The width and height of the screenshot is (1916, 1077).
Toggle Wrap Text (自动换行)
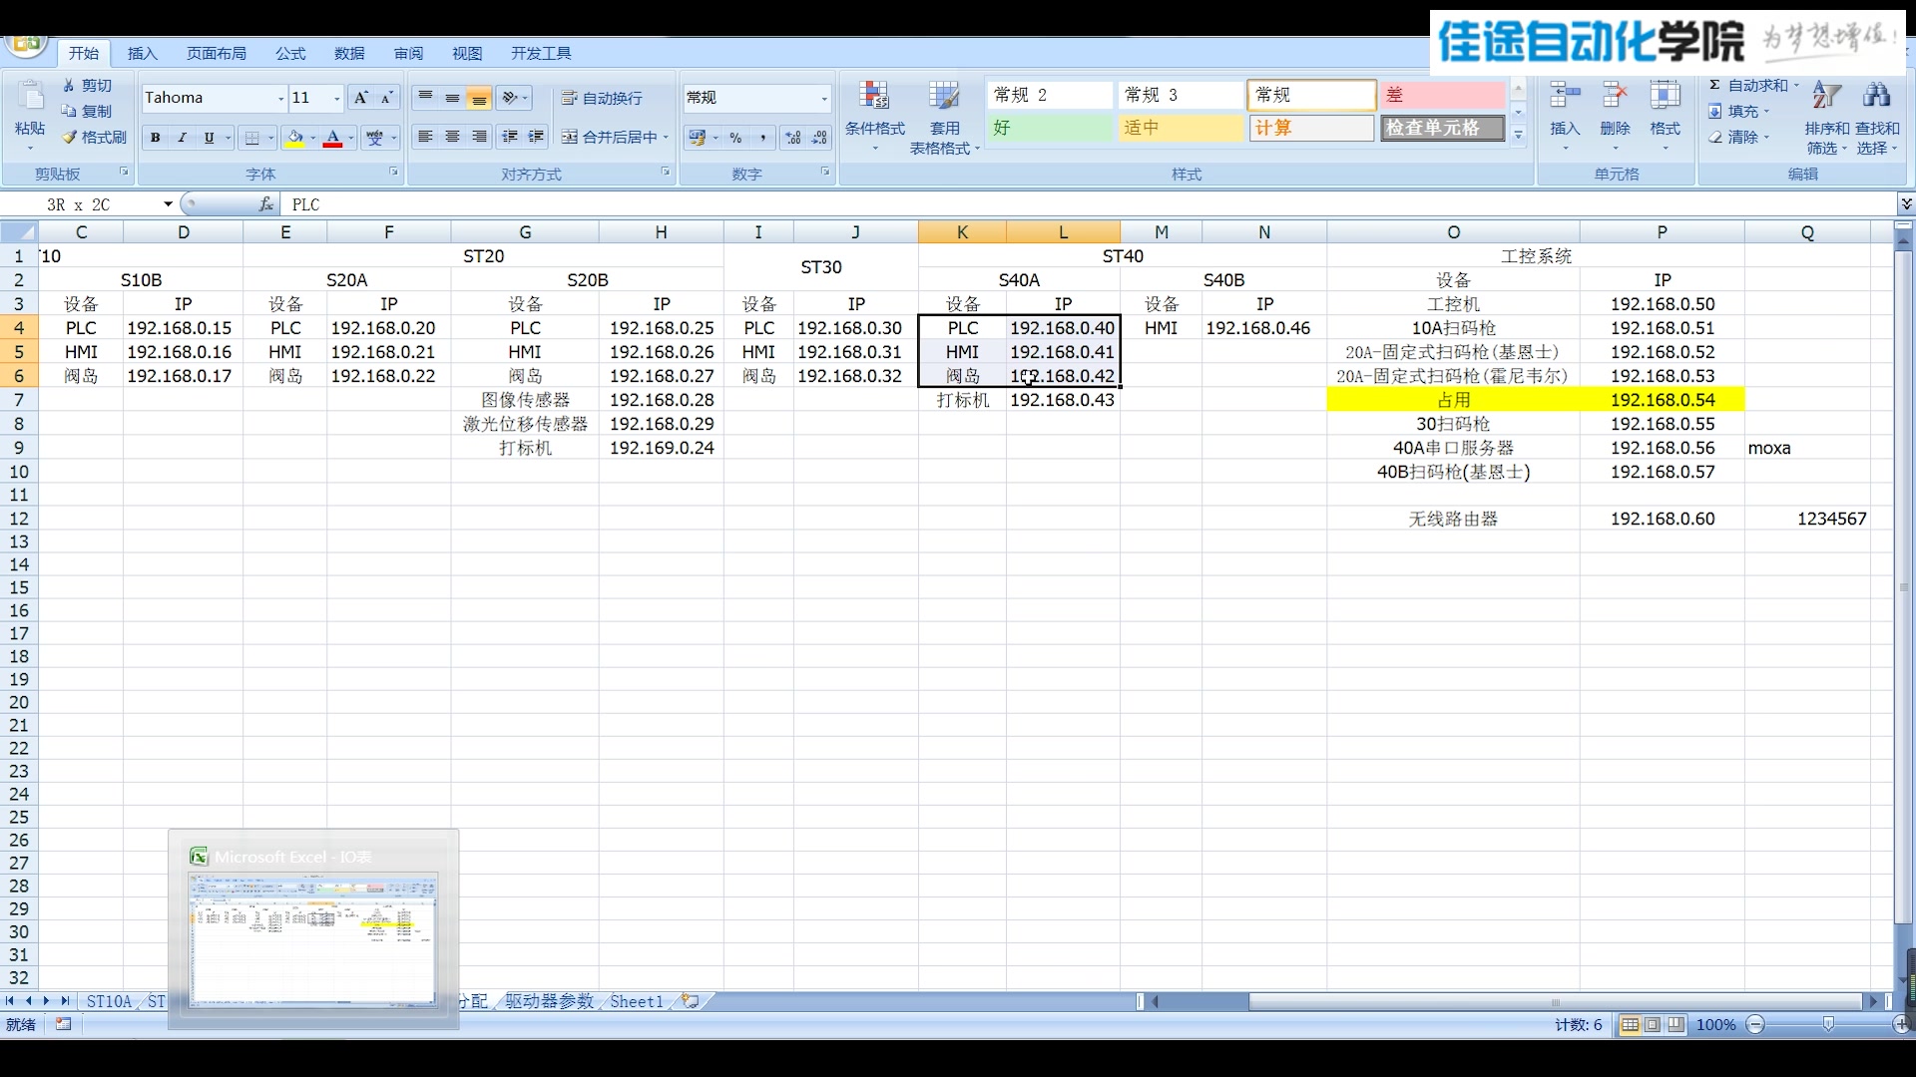click(x=602, y=98)
